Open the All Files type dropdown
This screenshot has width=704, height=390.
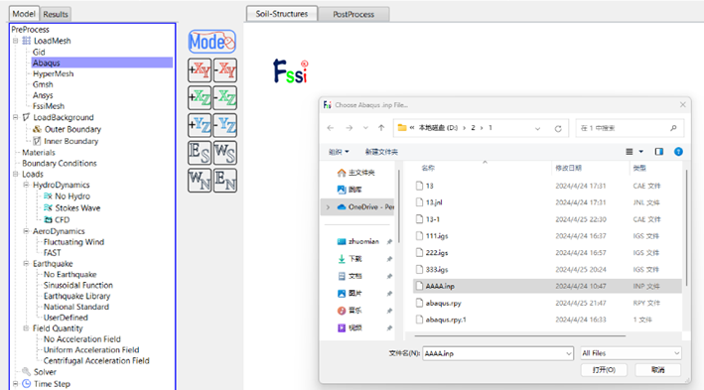[x=631, y=353]
